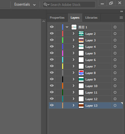Click target circle of Layer 5
Screen dimensions: 125x134
(x=115, y=53)
